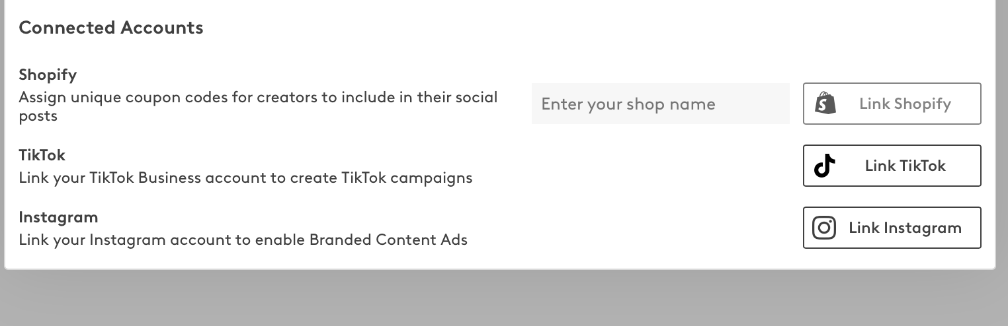The image size is (1008, 326).
Task: Click the TikTok section title
Action: point(42,155)
